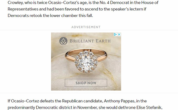Viewport: 178px width, 110px height.
Task: Click the ADVERTISEMENT label above the ad
Action: (x=86, y=27)
